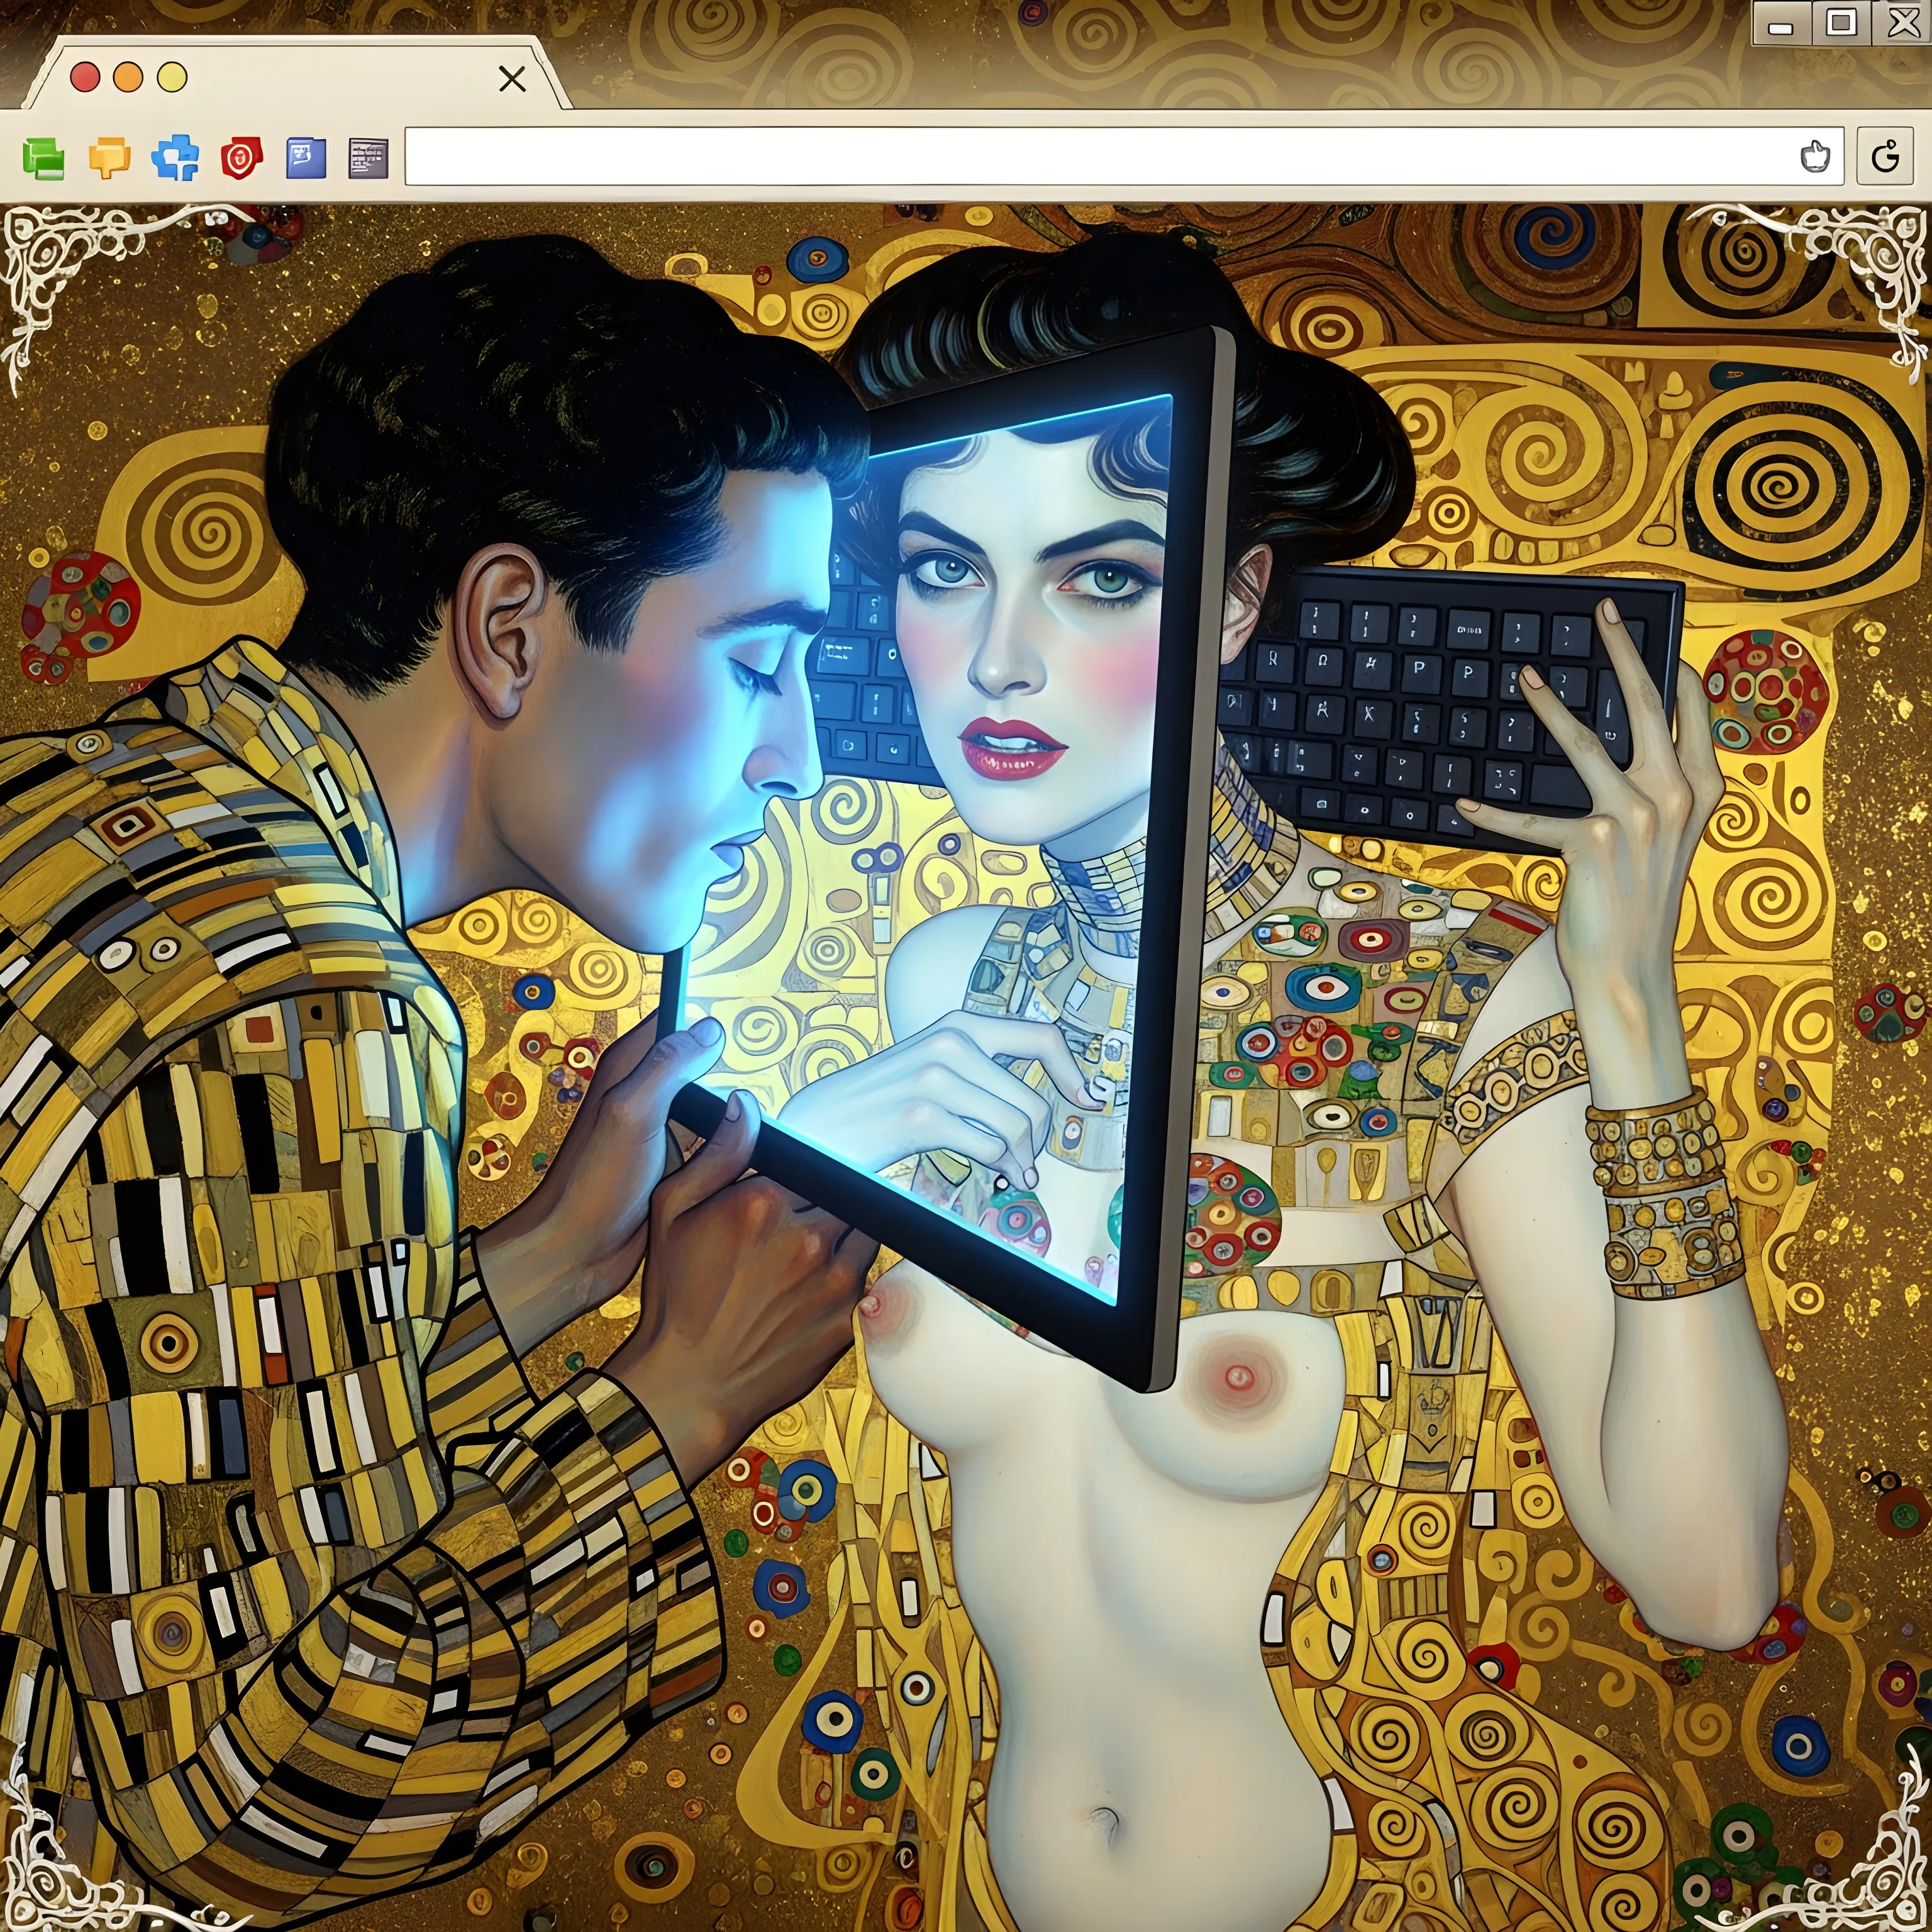Click the orange traffic-light circle button
The height and width of the screenshot is (1932, 1932).
click(x=128, y=77)
